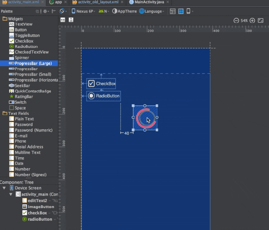Click the palette view mode icon
Image resolution: width=269 pixels, height=230 pixels.
tap(37, 11)
